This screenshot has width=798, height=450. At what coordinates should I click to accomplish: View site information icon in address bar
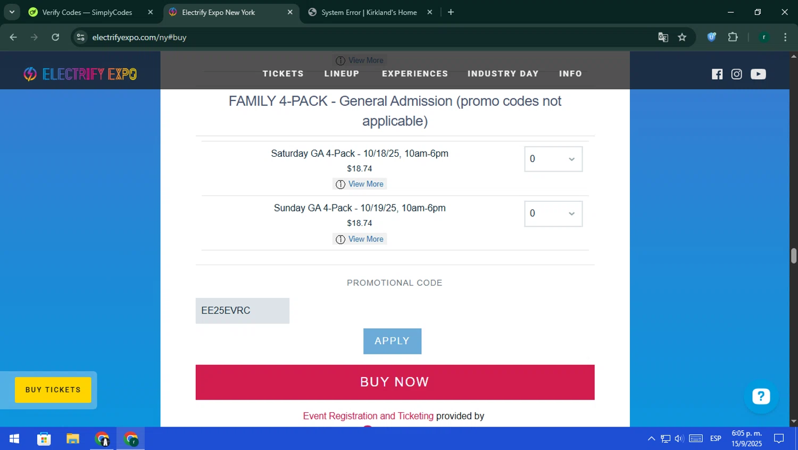click(80, 37)
